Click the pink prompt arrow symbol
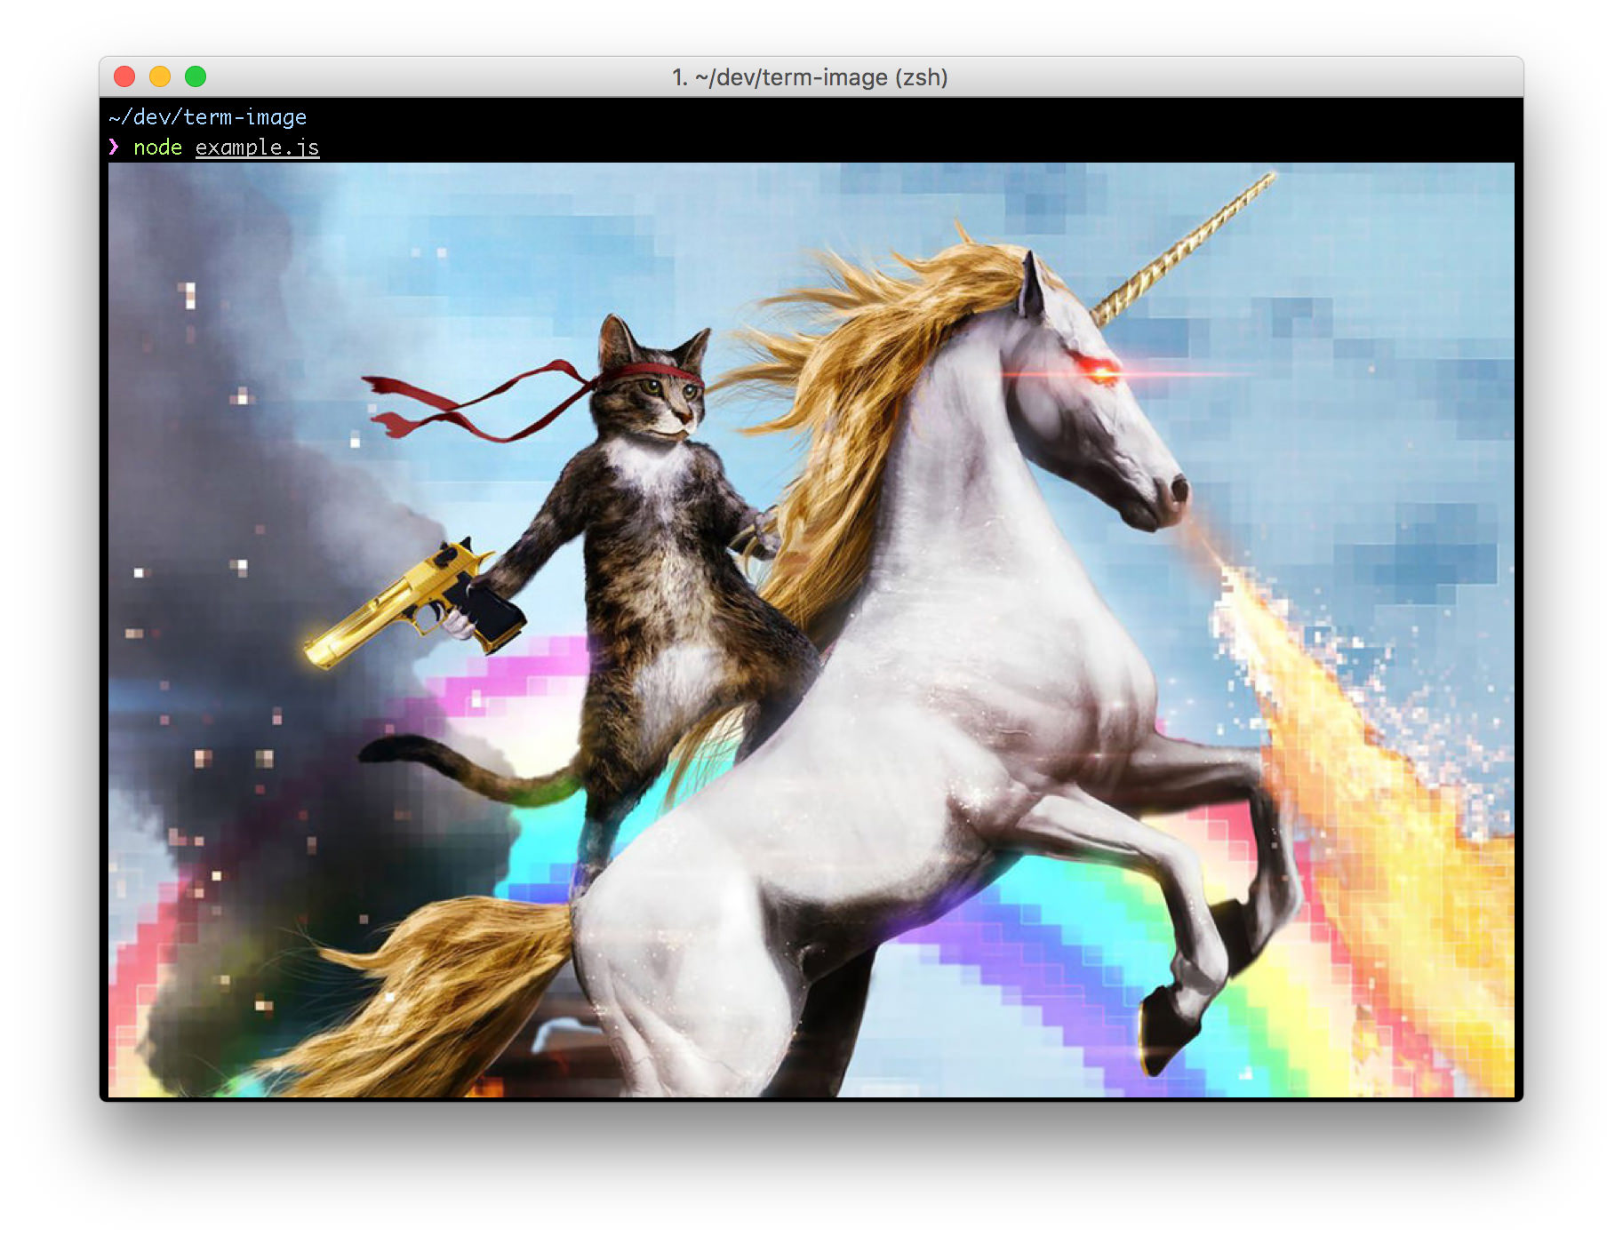The width and height of the screenshot is (1623, 1244). click(x=114, y=147)
